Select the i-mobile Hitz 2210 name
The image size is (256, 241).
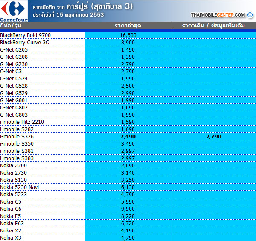[22, 122]
